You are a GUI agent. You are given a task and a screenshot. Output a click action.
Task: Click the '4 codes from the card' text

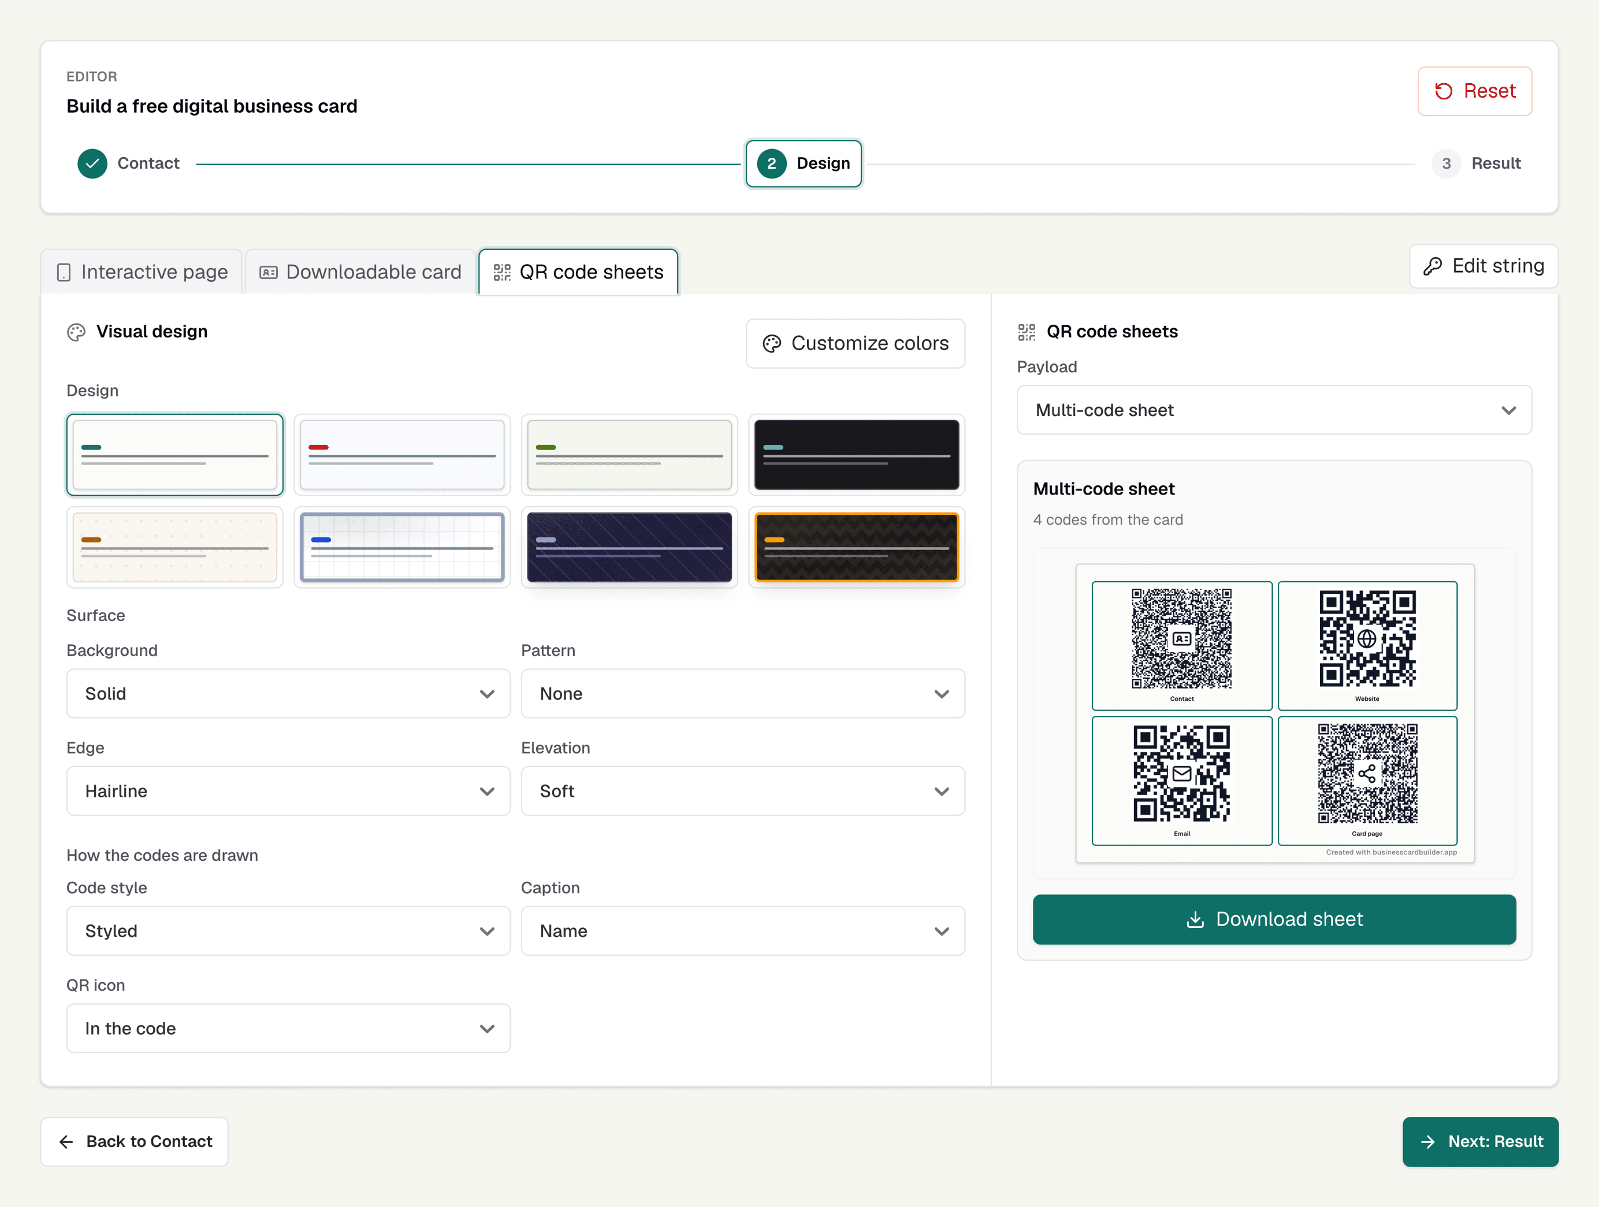click(1108, 520)
